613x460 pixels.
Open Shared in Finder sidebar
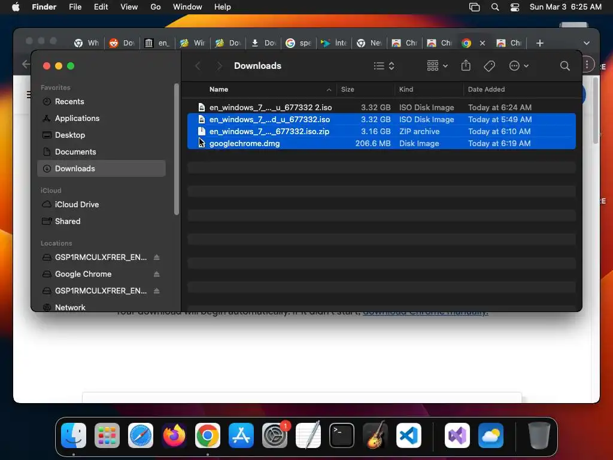pyautogui.click(x=101, y=221)
